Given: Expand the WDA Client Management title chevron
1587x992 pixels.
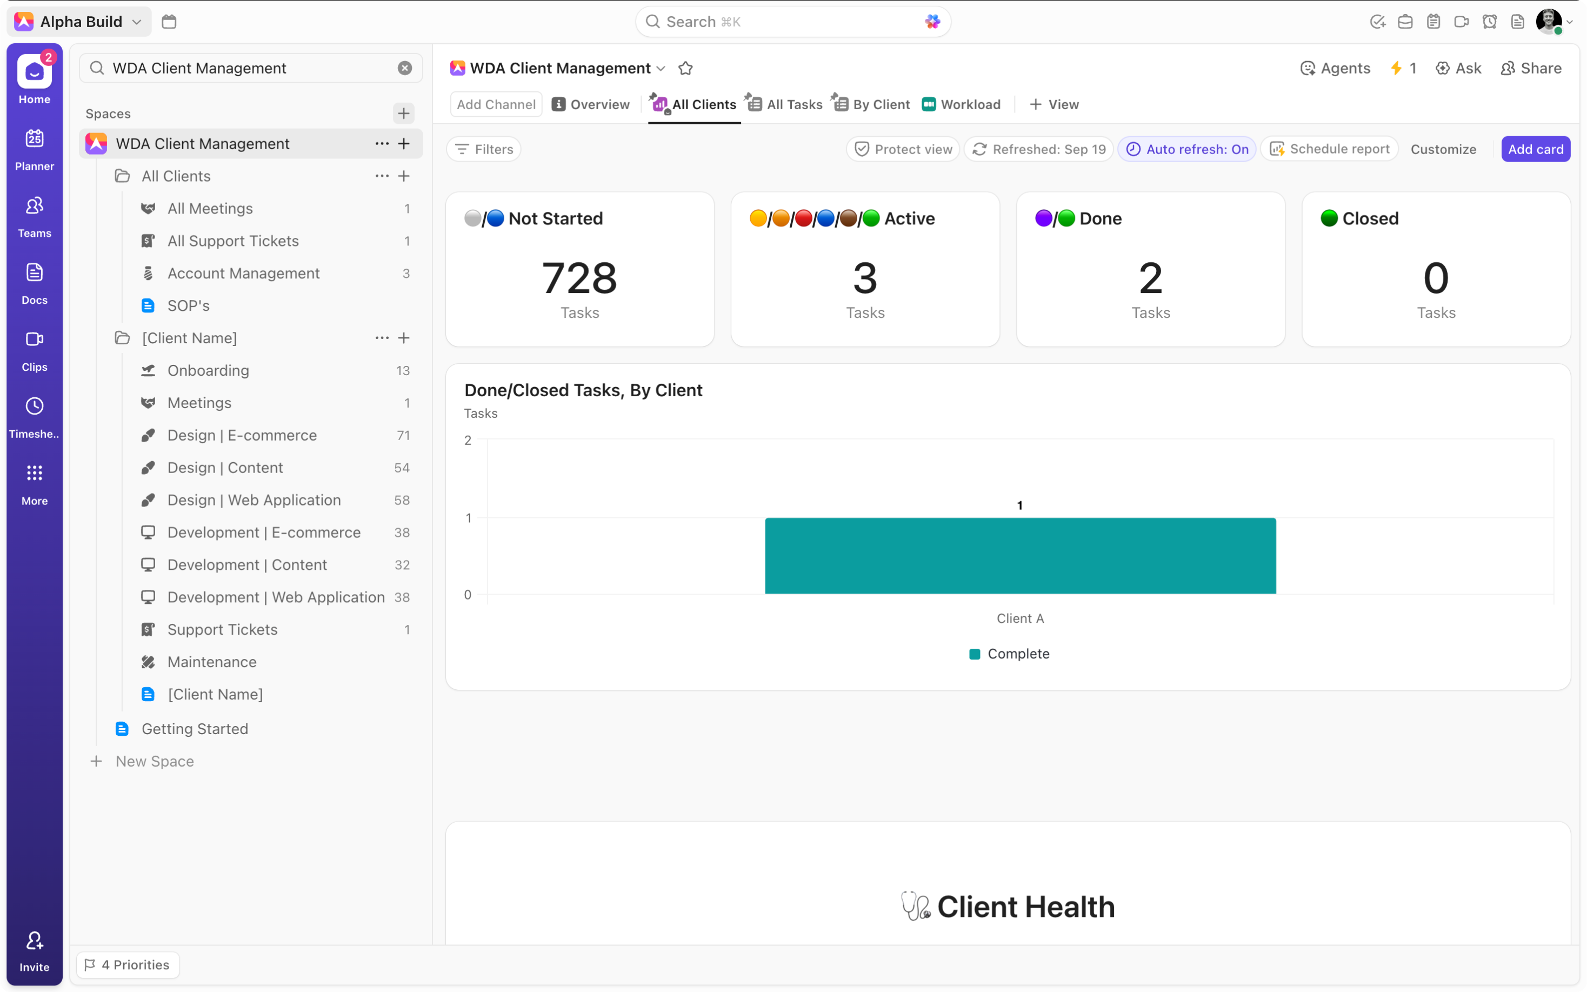Looking at the screenshot, I should click(x=661, y=68).
